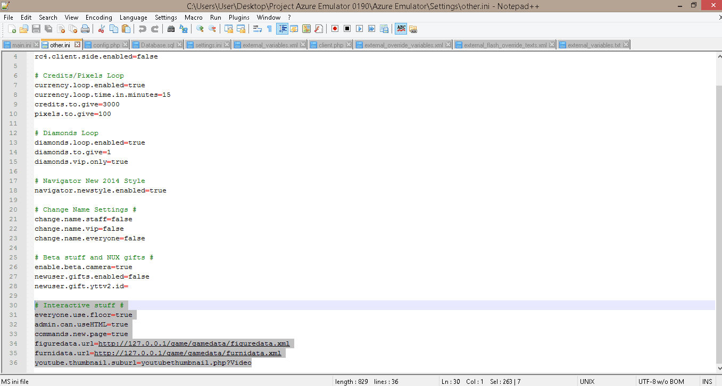Image resolution: width=722 pixels, height=386 pixels.
Task: Toggle word wrap in the toolbar
Action: coord(258,29)
